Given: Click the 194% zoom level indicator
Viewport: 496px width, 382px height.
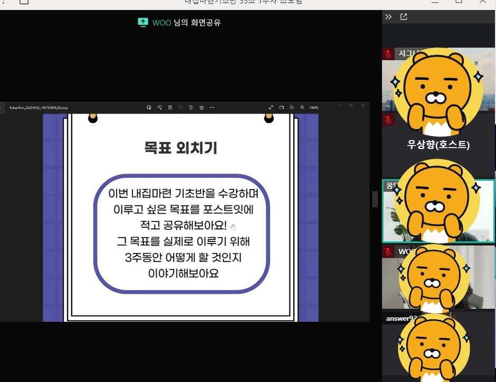Looking at the screenshot, I should point(314,108).
